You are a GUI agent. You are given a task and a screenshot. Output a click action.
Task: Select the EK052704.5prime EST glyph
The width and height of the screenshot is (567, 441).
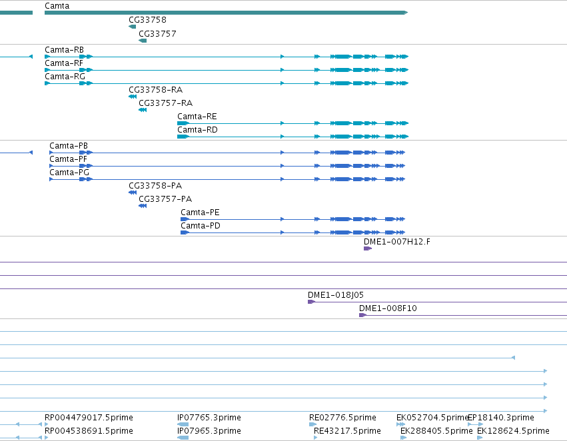pos(400,424)
